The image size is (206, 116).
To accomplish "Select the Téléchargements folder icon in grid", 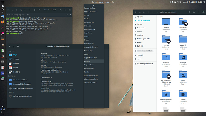I will [x=166, y=94].
